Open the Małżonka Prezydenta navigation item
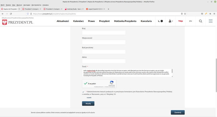 pyautogui.click(x=125, y=21)
